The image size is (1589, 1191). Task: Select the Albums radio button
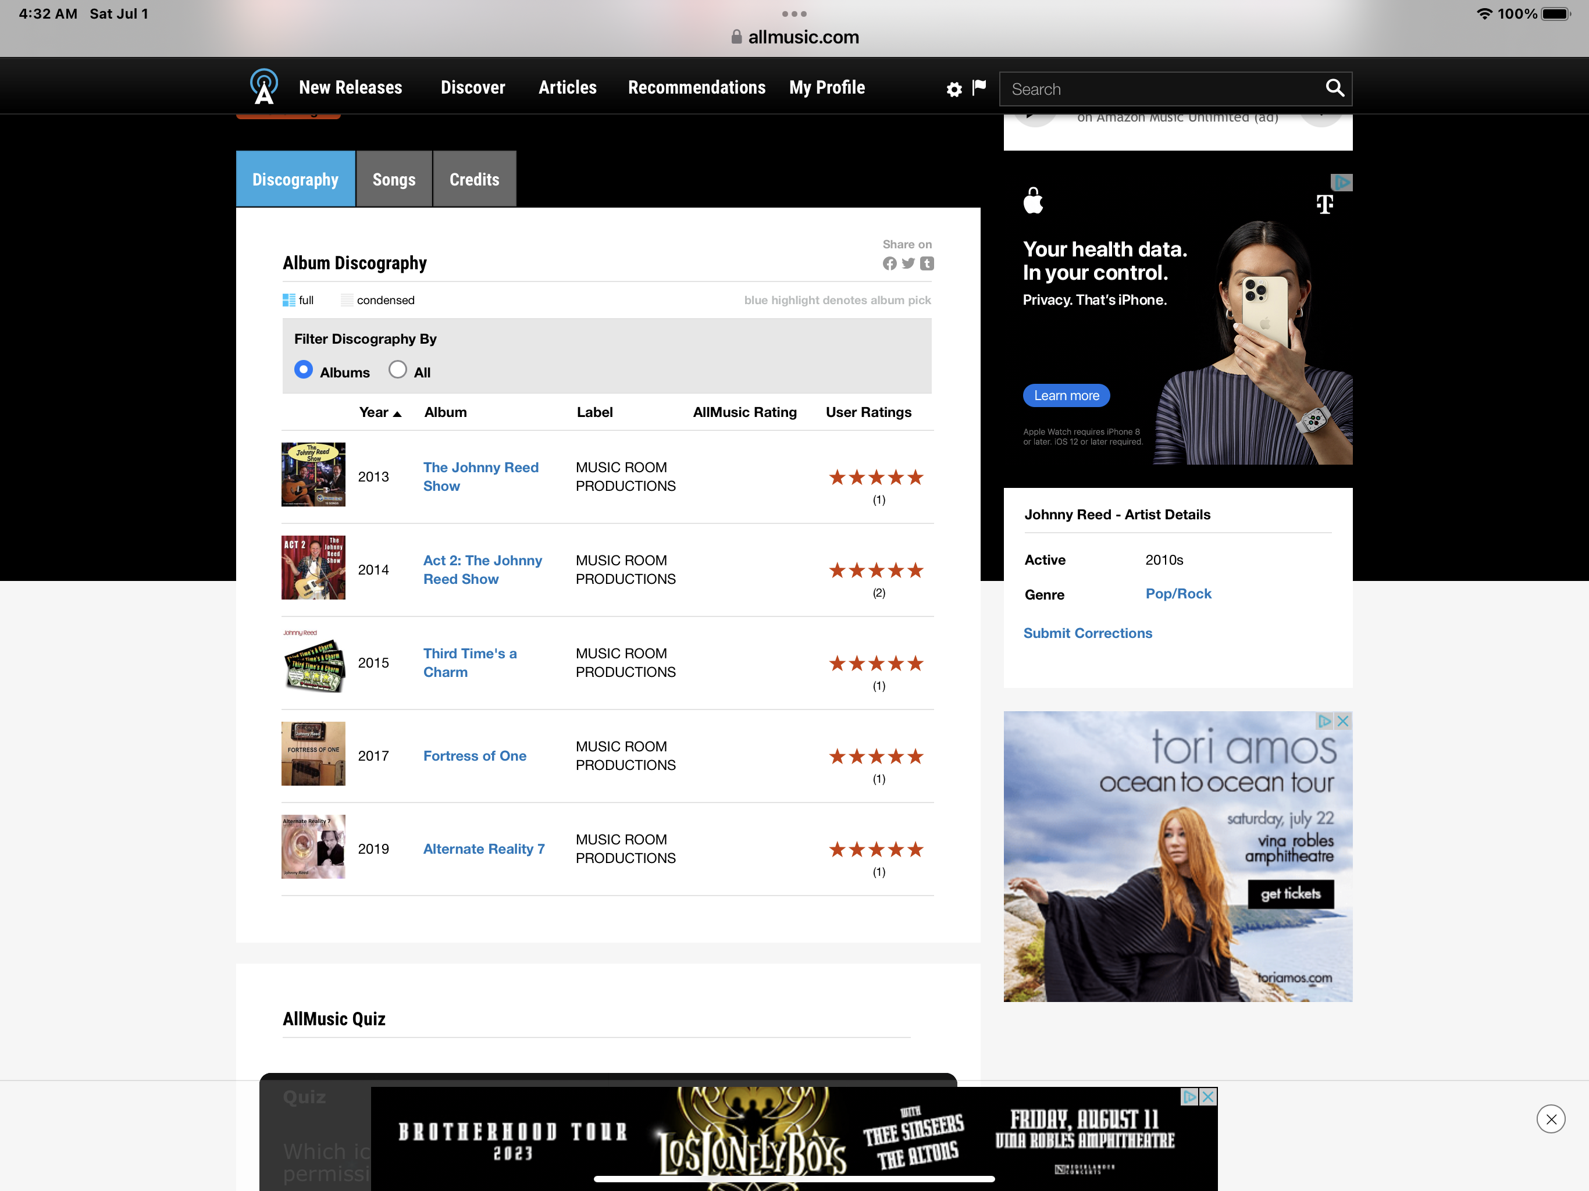[x=304, y=369]
